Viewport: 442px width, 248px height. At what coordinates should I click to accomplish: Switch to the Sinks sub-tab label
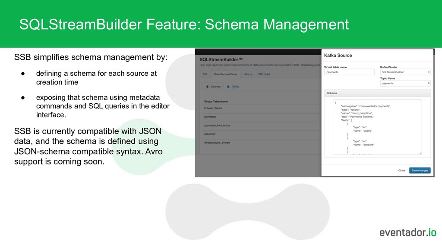click(x=235, y=87)
